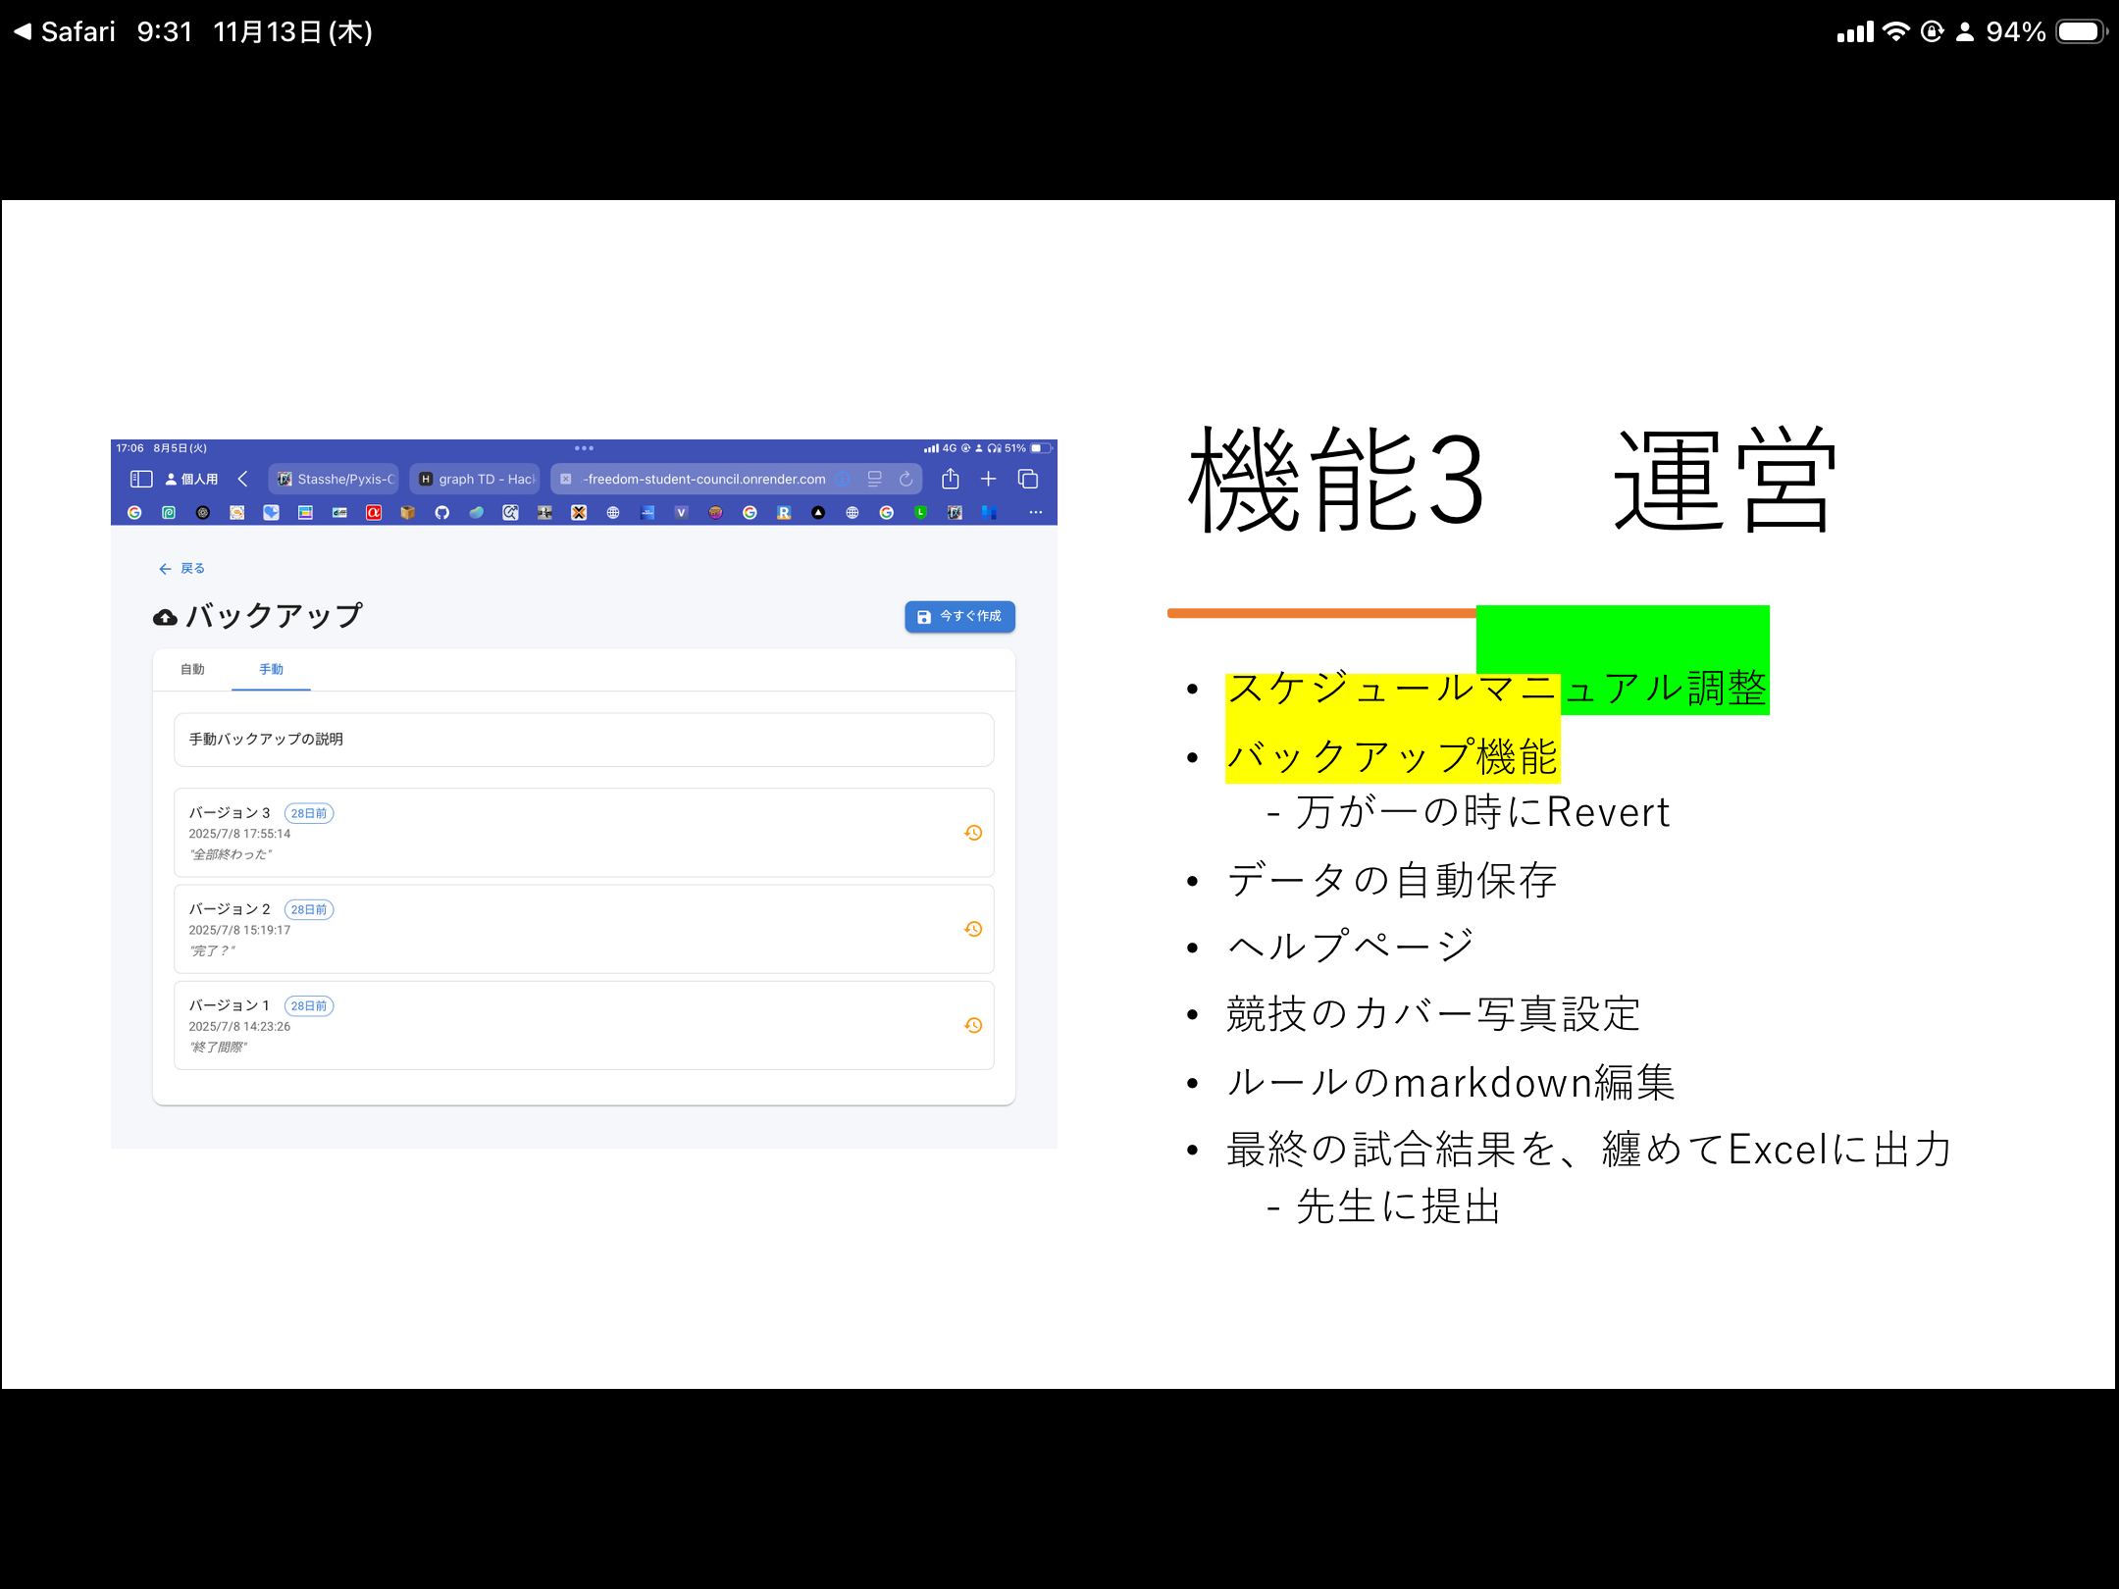Tap the Safari back indicator in status bar
2119x1589 pixels.
pos(22,29)
